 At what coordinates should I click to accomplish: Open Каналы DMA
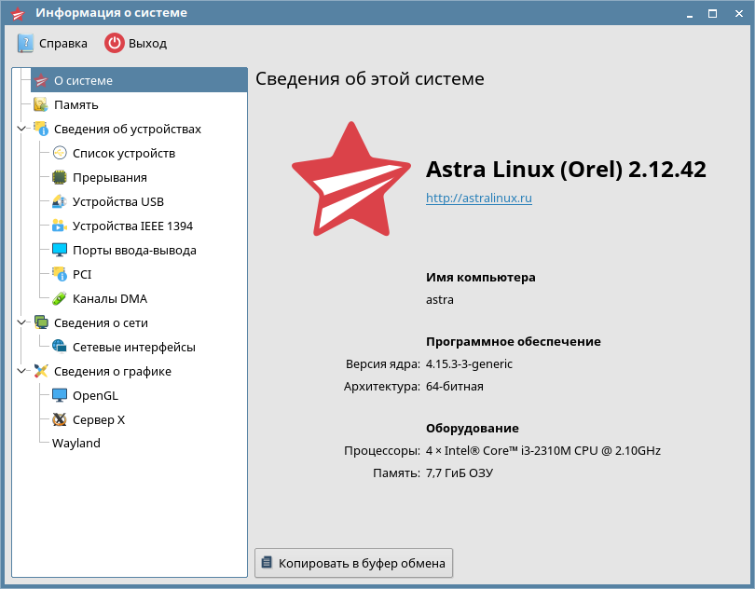click(110, 298)
